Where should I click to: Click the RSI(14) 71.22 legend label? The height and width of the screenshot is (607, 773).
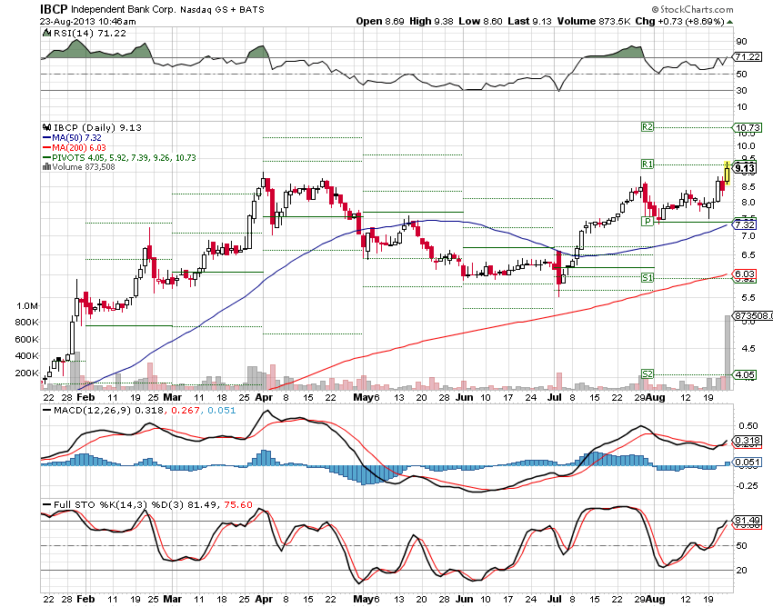point(90,33)
